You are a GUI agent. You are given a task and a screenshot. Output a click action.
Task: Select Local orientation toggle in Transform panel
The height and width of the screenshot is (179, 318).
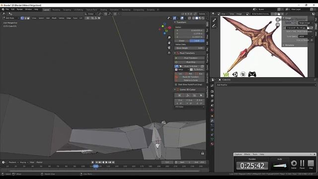tap(197, 41)
